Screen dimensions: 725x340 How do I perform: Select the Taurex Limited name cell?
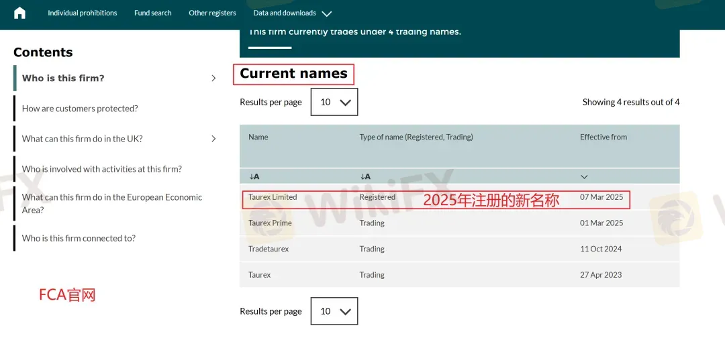tap(273, 196)
